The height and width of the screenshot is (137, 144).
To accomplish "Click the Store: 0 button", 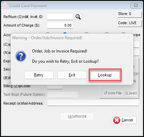I will coord(130,14).
